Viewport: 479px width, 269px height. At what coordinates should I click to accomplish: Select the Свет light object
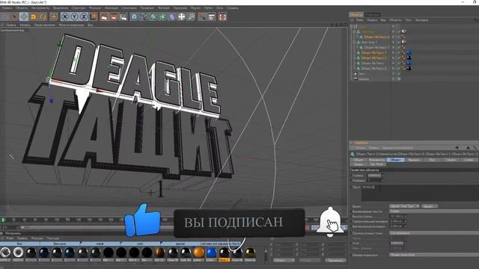[x=361, y=74]
